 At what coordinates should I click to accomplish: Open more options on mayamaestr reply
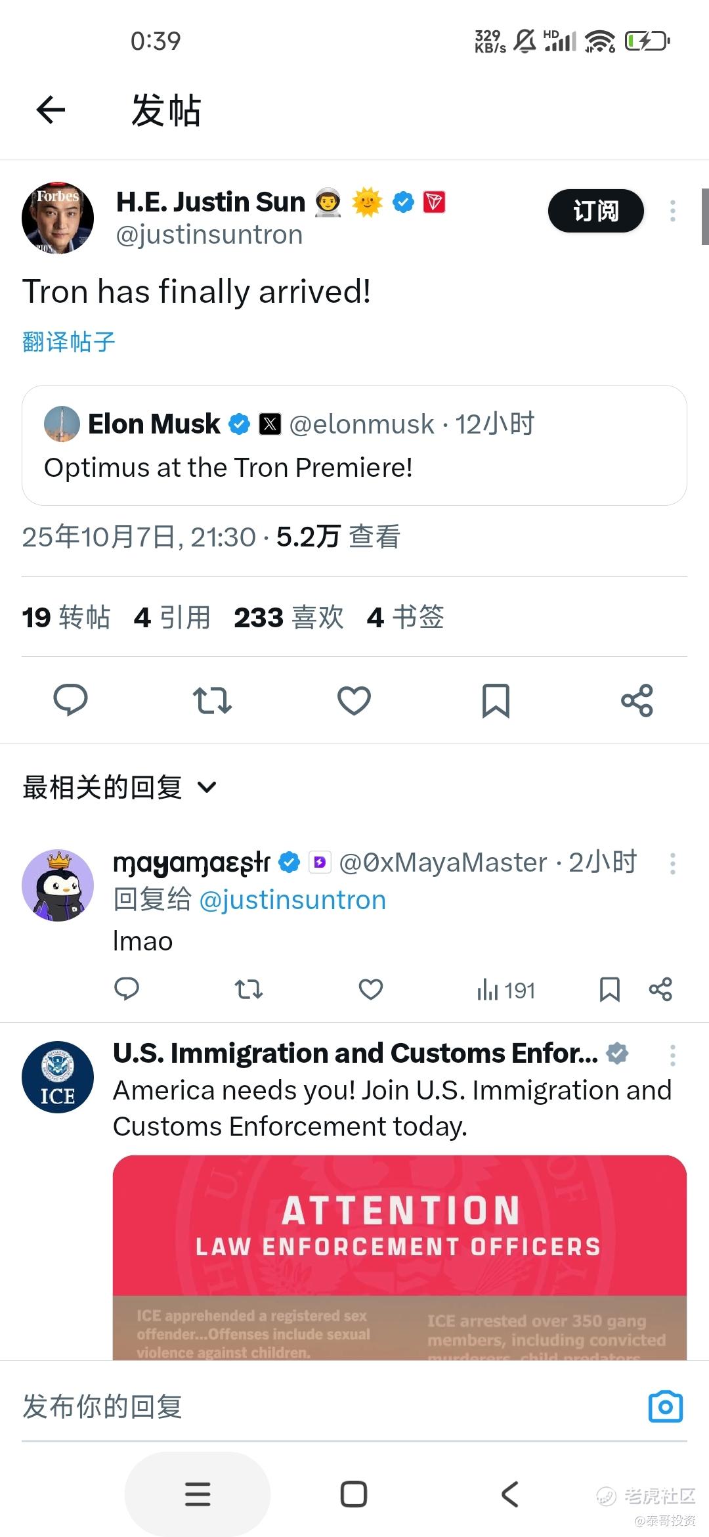pos(672,863)
